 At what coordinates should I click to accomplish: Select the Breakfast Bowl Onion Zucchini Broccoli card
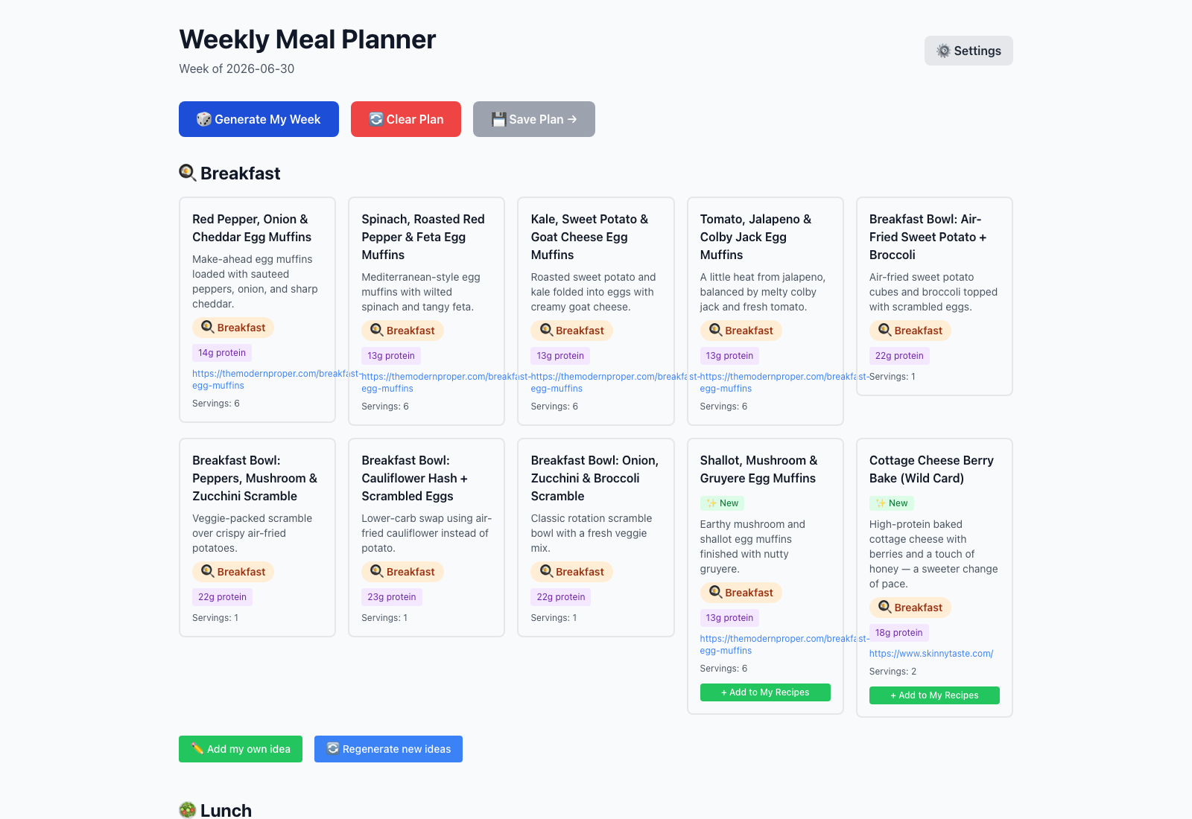tap(596, 538)
